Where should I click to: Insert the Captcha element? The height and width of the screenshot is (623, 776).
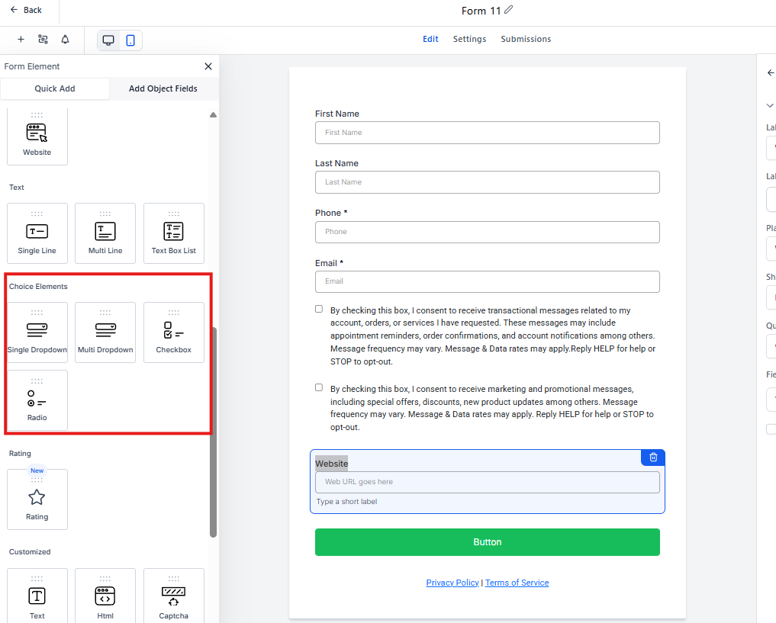(x=173, y=599)
